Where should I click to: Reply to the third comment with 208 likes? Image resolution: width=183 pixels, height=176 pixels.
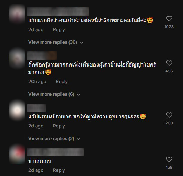tap(59, 126)
